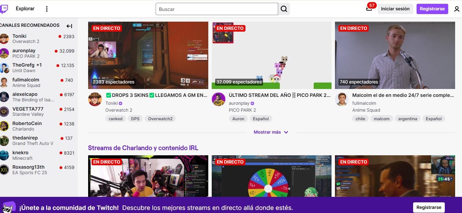
Task: Click the Iniciar sesión button
Action: [395, 9]
